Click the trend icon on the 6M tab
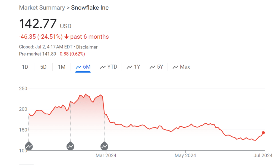The width and height of the screenshot is (278, 165). pyautogui.click(x=79, y=67)
